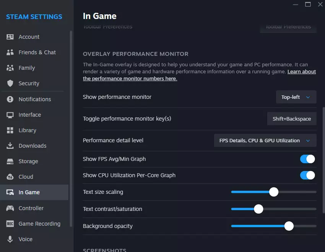Select the Account settings icon

(11, 37)
